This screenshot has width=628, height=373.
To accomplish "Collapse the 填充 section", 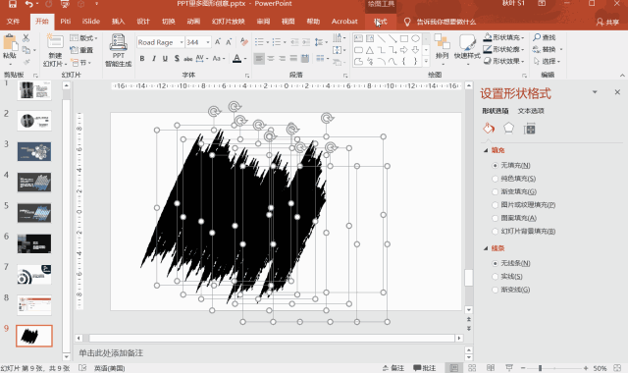I will point(486,150).
